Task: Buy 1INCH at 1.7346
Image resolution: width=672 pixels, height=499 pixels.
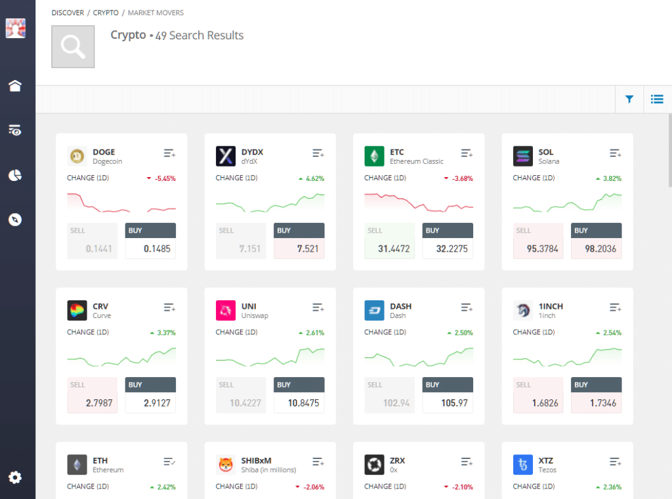Action: point(597,395)
